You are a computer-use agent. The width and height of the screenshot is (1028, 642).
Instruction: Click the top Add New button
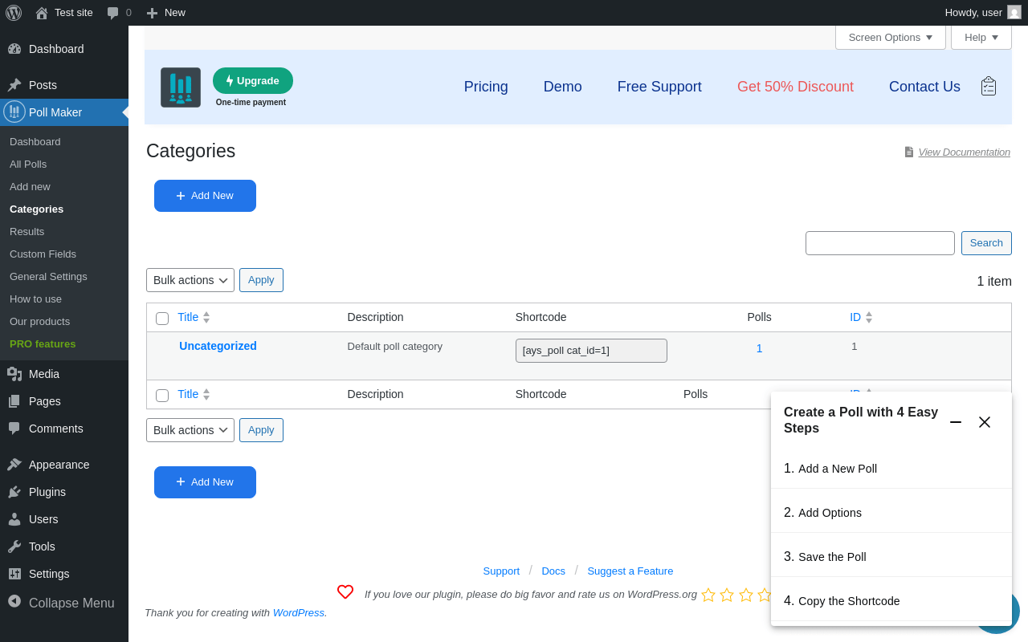pos(205,196)
